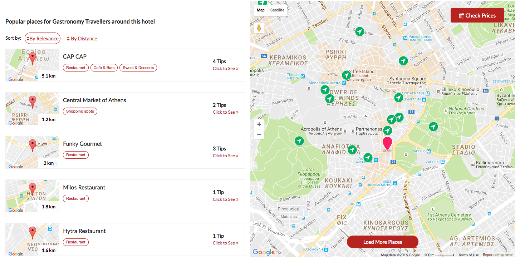Select the pink hotel marker on the map
This screenshot has height=257, width=515.
(387, 143)
